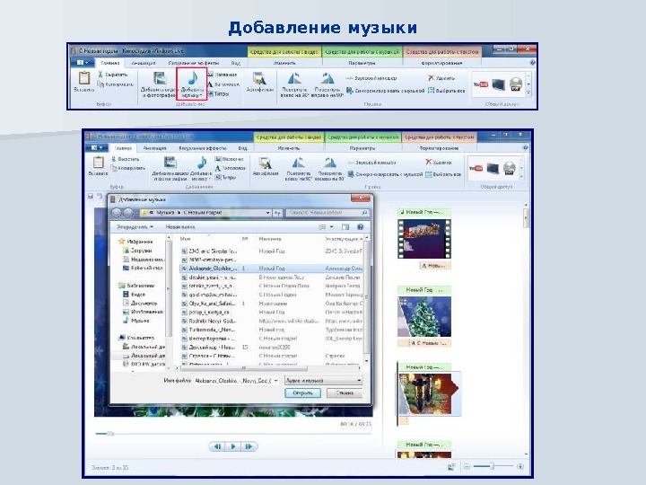
Task: Open application menu button in lower window
Action: click(x=96, y=147)
